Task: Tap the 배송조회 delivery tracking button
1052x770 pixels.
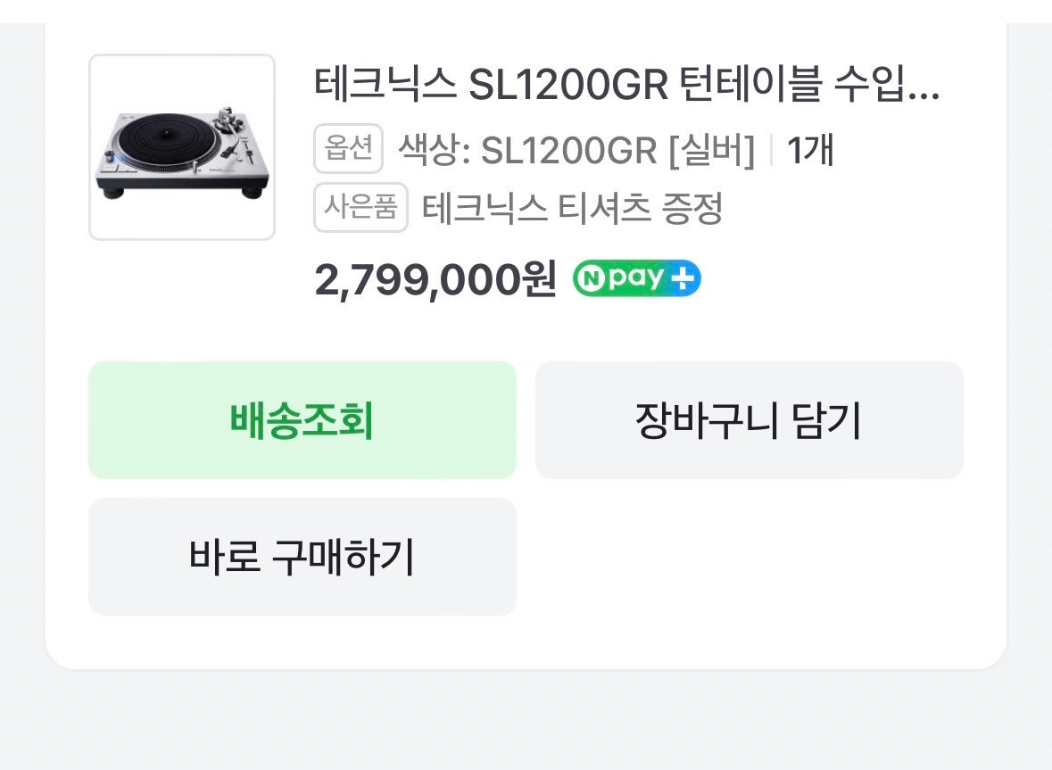Action: click(x=302, y=420)
